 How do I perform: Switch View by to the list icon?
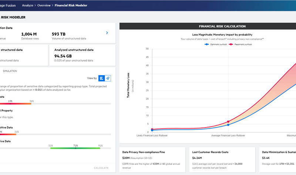101,78
